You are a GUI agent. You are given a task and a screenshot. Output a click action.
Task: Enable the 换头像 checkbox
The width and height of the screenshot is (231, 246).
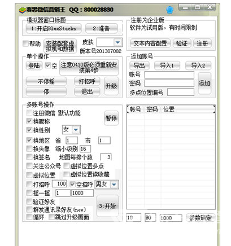point(29,148)
